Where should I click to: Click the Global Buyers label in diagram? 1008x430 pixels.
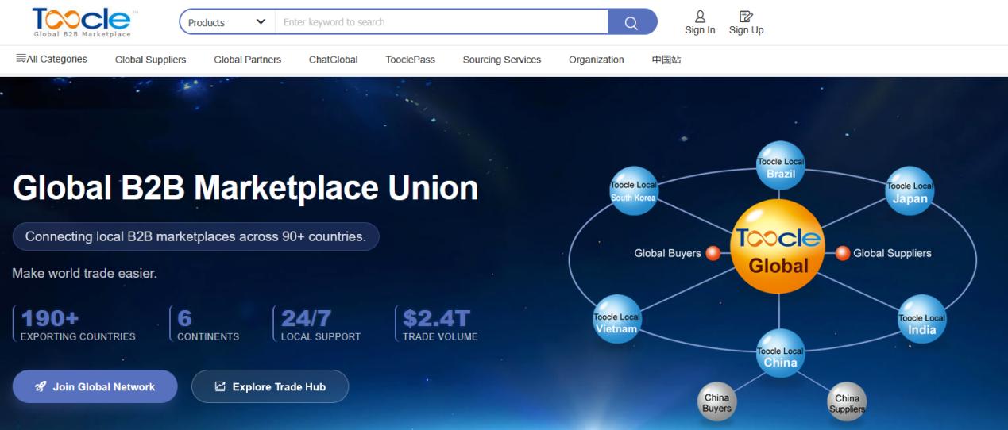[x=667, y=254]
